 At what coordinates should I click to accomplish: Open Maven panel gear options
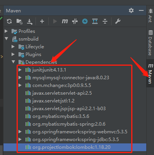(x=131, y=10)
